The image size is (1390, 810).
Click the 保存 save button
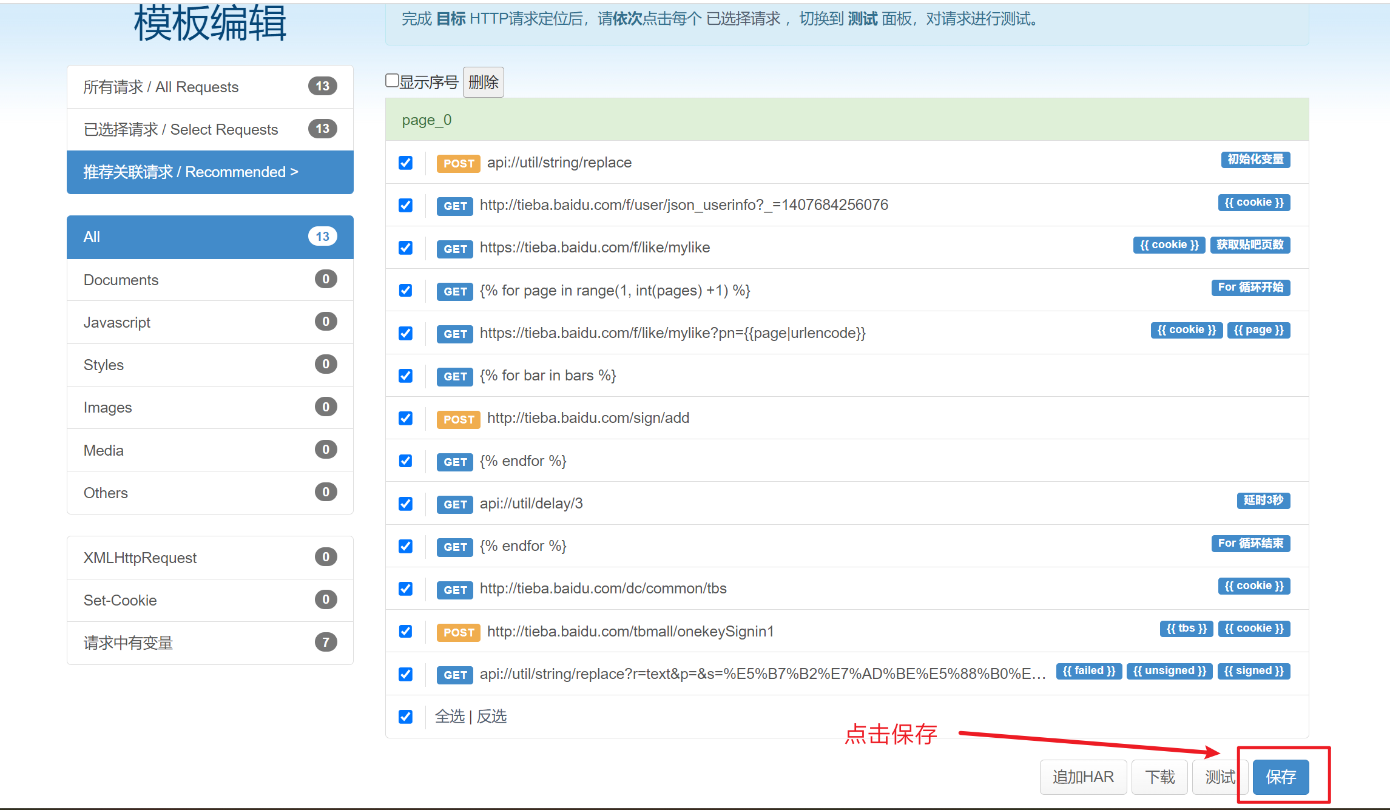click(x=1280, y=777)
